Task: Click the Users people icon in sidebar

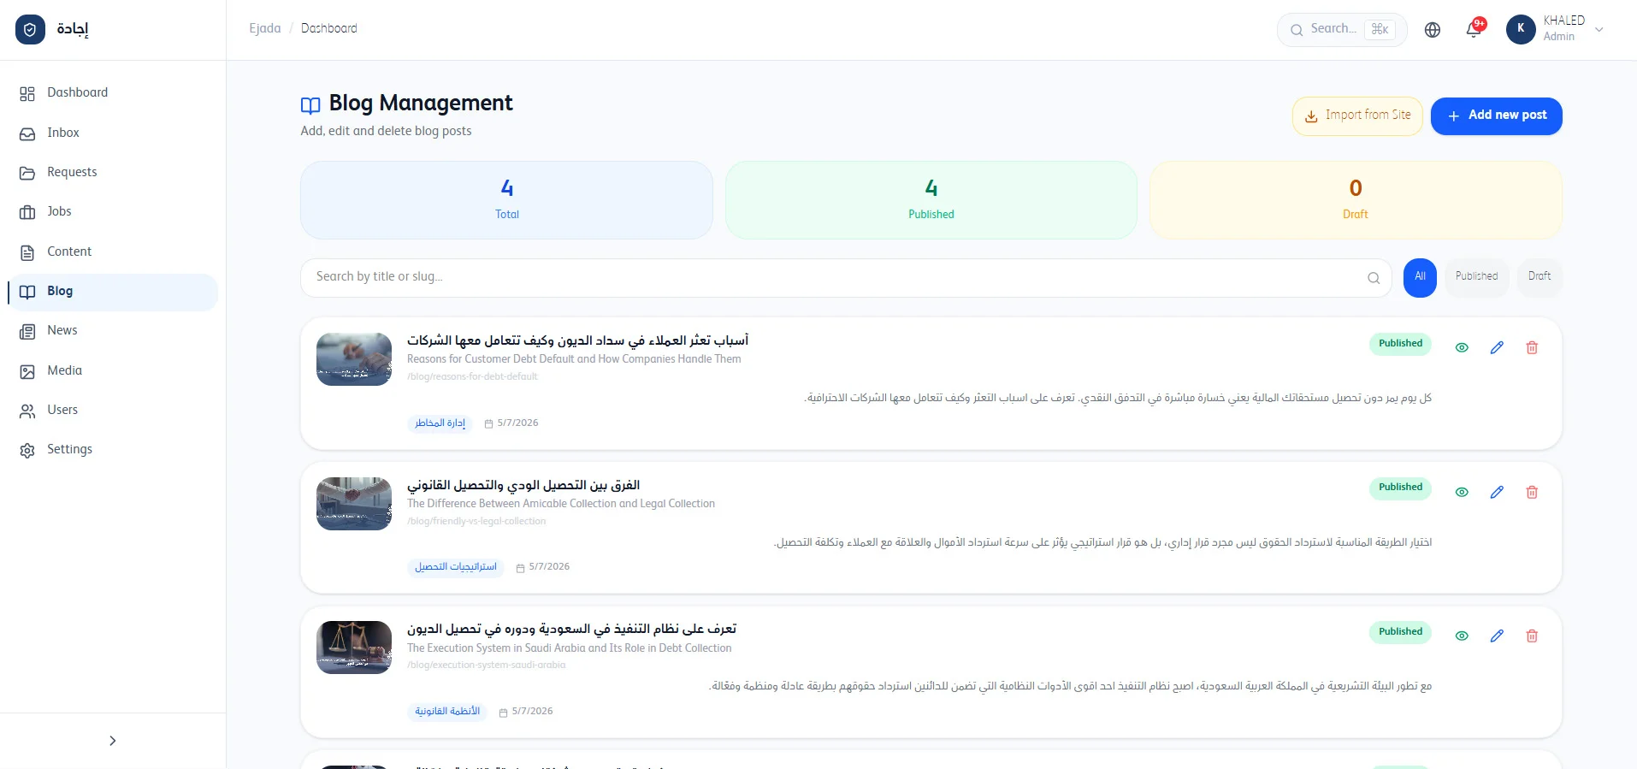Action: coord(27,411)
